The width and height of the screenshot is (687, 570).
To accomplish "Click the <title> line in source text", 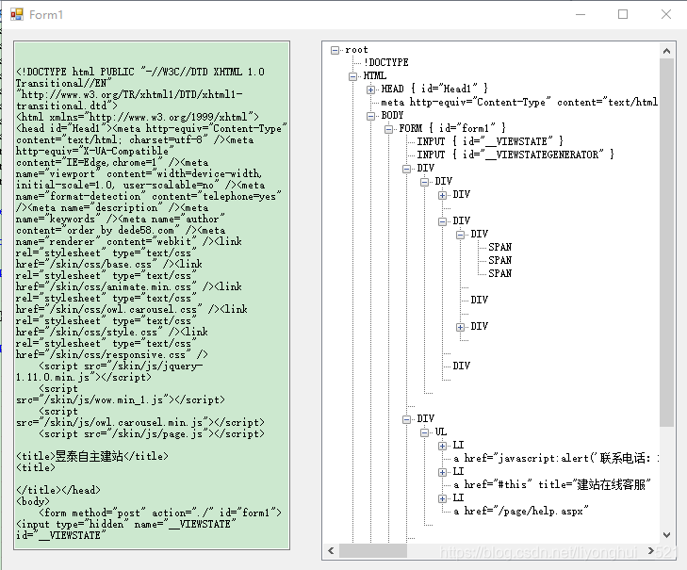I will (x=36, y=467).
